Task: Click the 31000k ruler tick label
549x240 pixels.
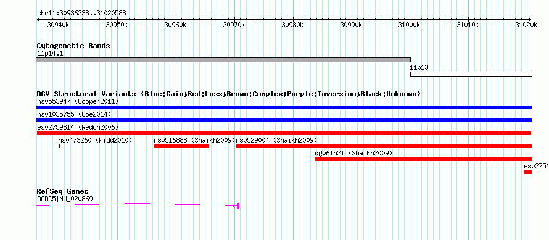Action: (410, 25)
